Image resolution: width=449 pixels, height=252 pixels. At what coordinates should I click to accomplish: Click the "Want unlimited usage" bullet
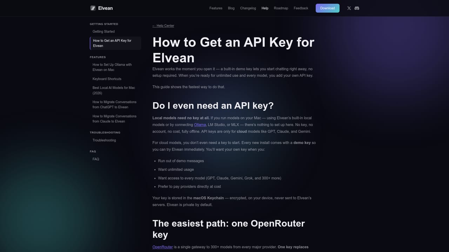[x=176, y=169]
